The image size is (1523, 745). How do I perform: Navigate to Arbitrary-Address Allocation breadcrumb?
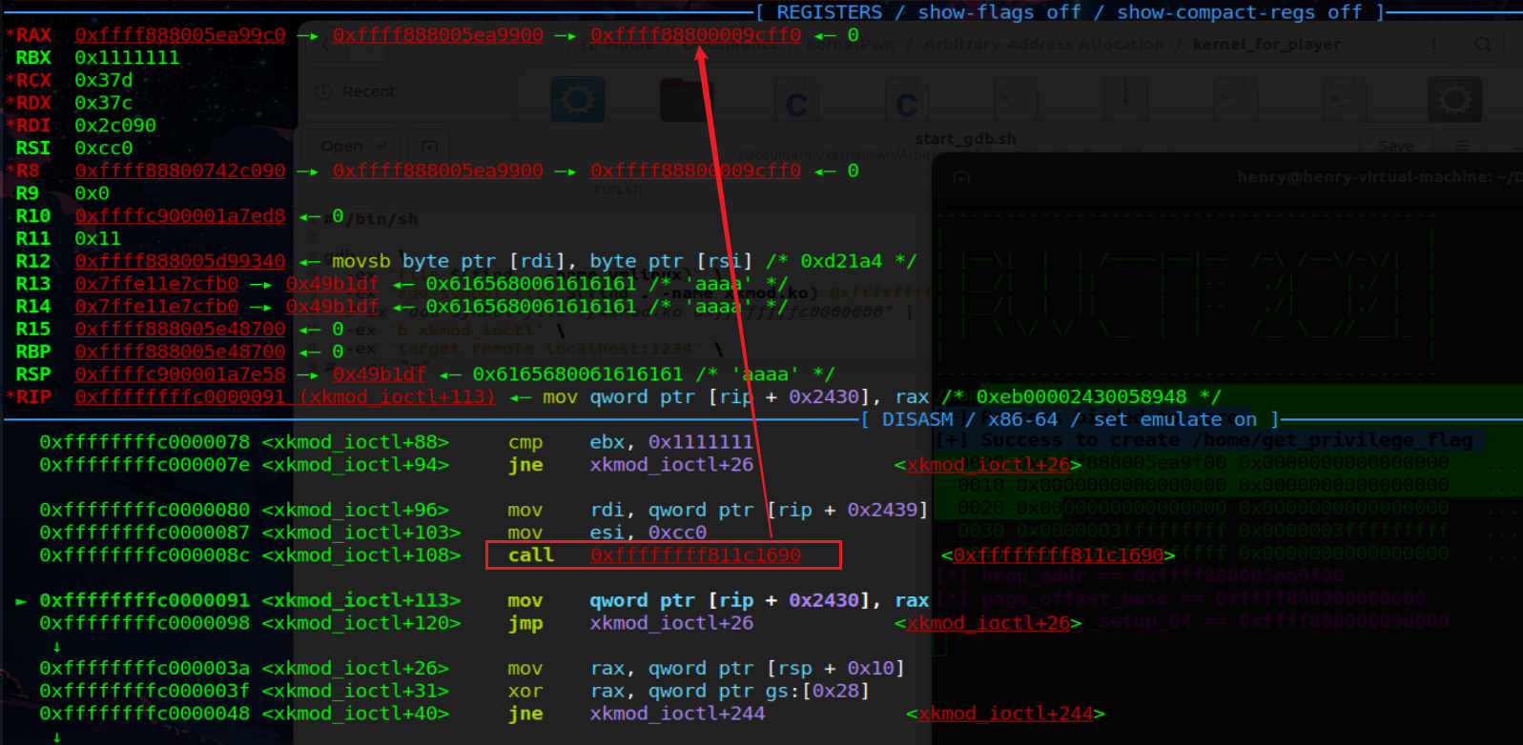1044,44
